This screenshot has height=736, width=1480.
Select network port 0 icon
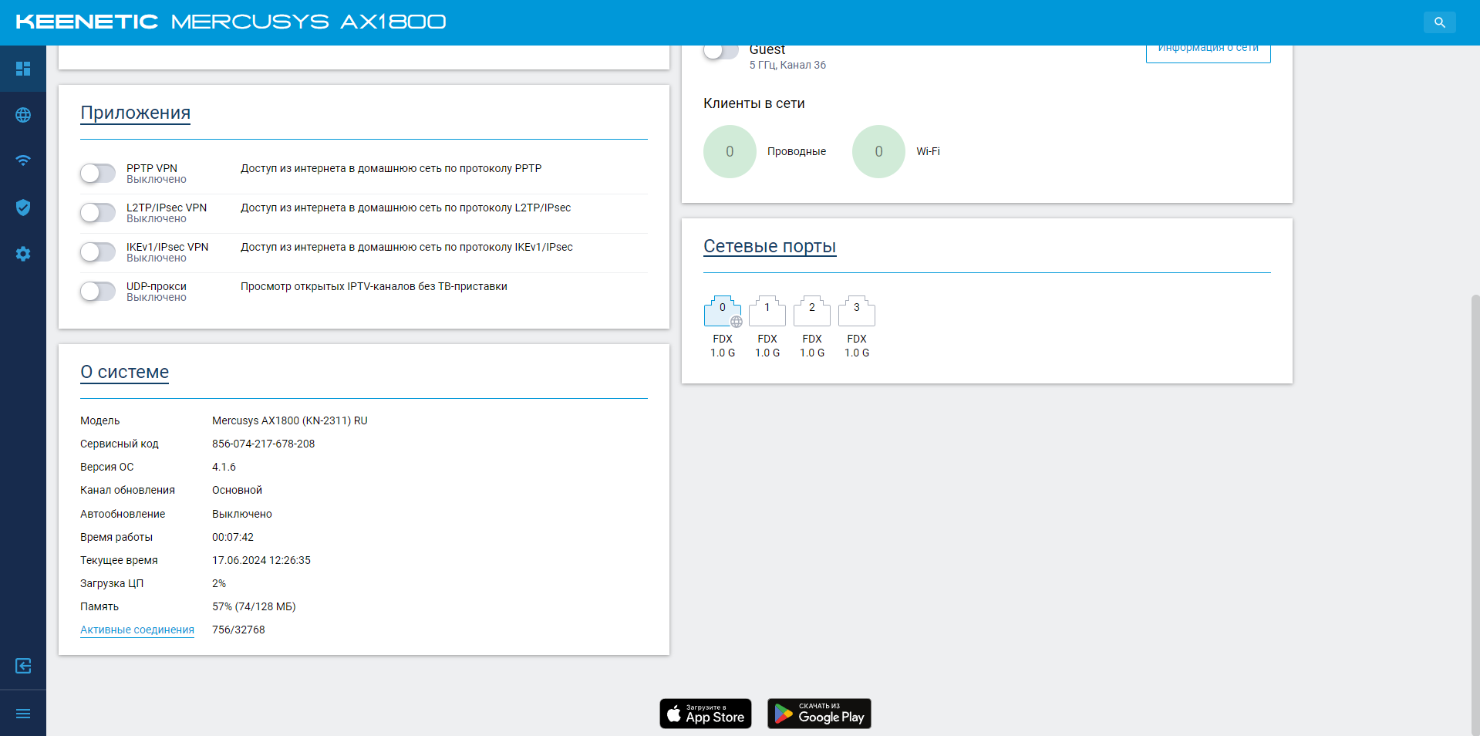point(723,311)
